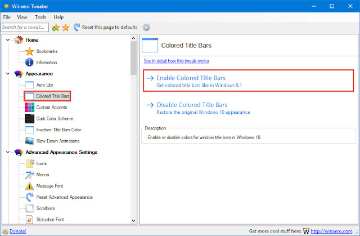Viewport: 360px width, 236px height.
Task: Open settings gear icon in toolbar
Action: click(x=146, y=28)
